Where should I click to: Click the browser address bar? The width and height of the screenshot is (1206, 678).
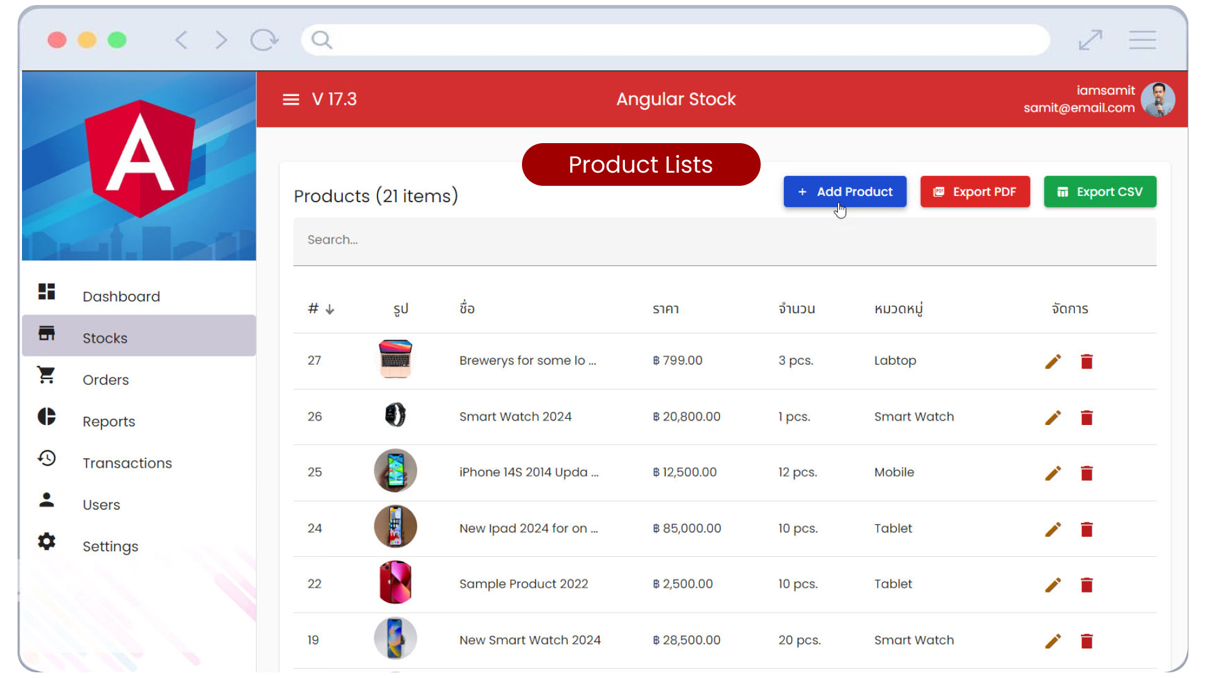point(675,40)
